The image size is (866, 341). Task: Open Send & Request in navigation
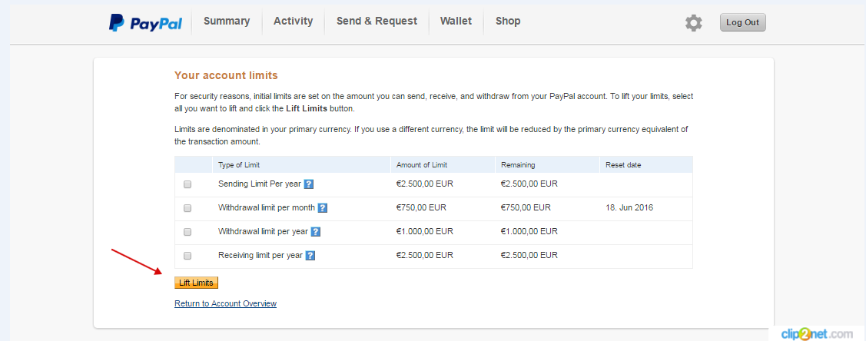377,21
